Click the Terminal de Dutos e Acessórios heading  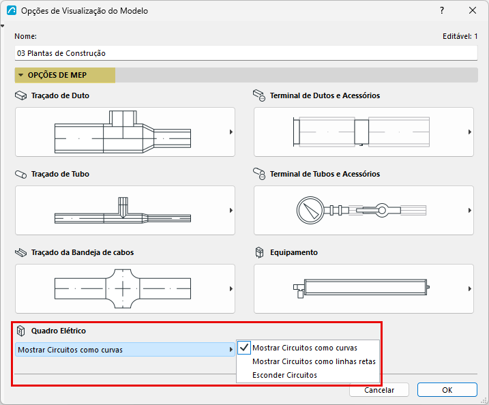tap(325, 95)
